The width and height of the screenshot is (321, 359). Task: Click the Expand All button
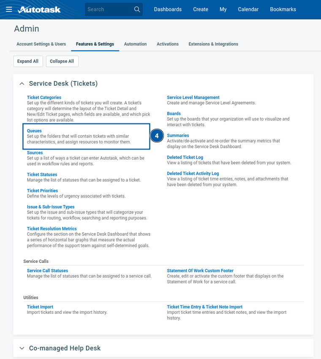click(28, 61)
